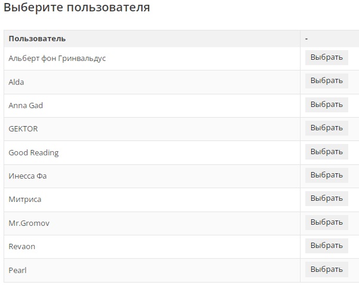Select Pearl using its Выбрать button
359x285 pixels.
(326, 269)
